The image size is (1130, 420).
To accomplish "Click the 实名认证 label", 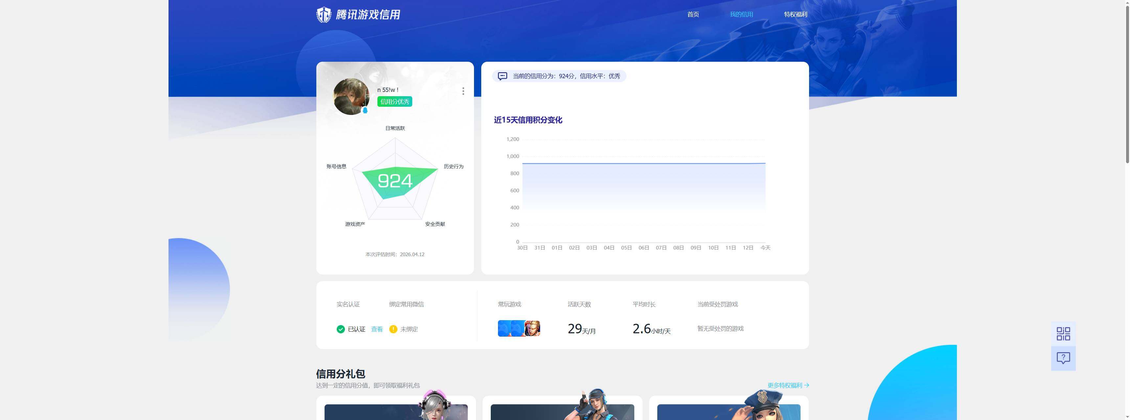I will (348, 304).
